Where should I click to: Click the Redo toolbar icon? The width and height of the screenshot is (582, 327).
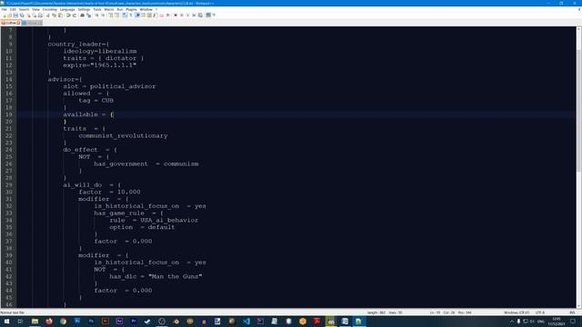point(75,15)
